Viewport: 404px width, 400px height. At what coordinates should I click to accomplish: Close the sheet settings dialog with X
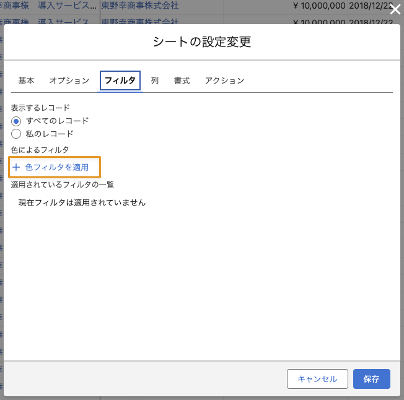395,9
